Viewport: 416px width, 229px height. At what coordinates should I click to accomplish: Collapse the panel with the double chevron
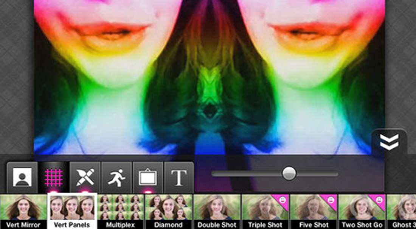[x=389, y=142]
